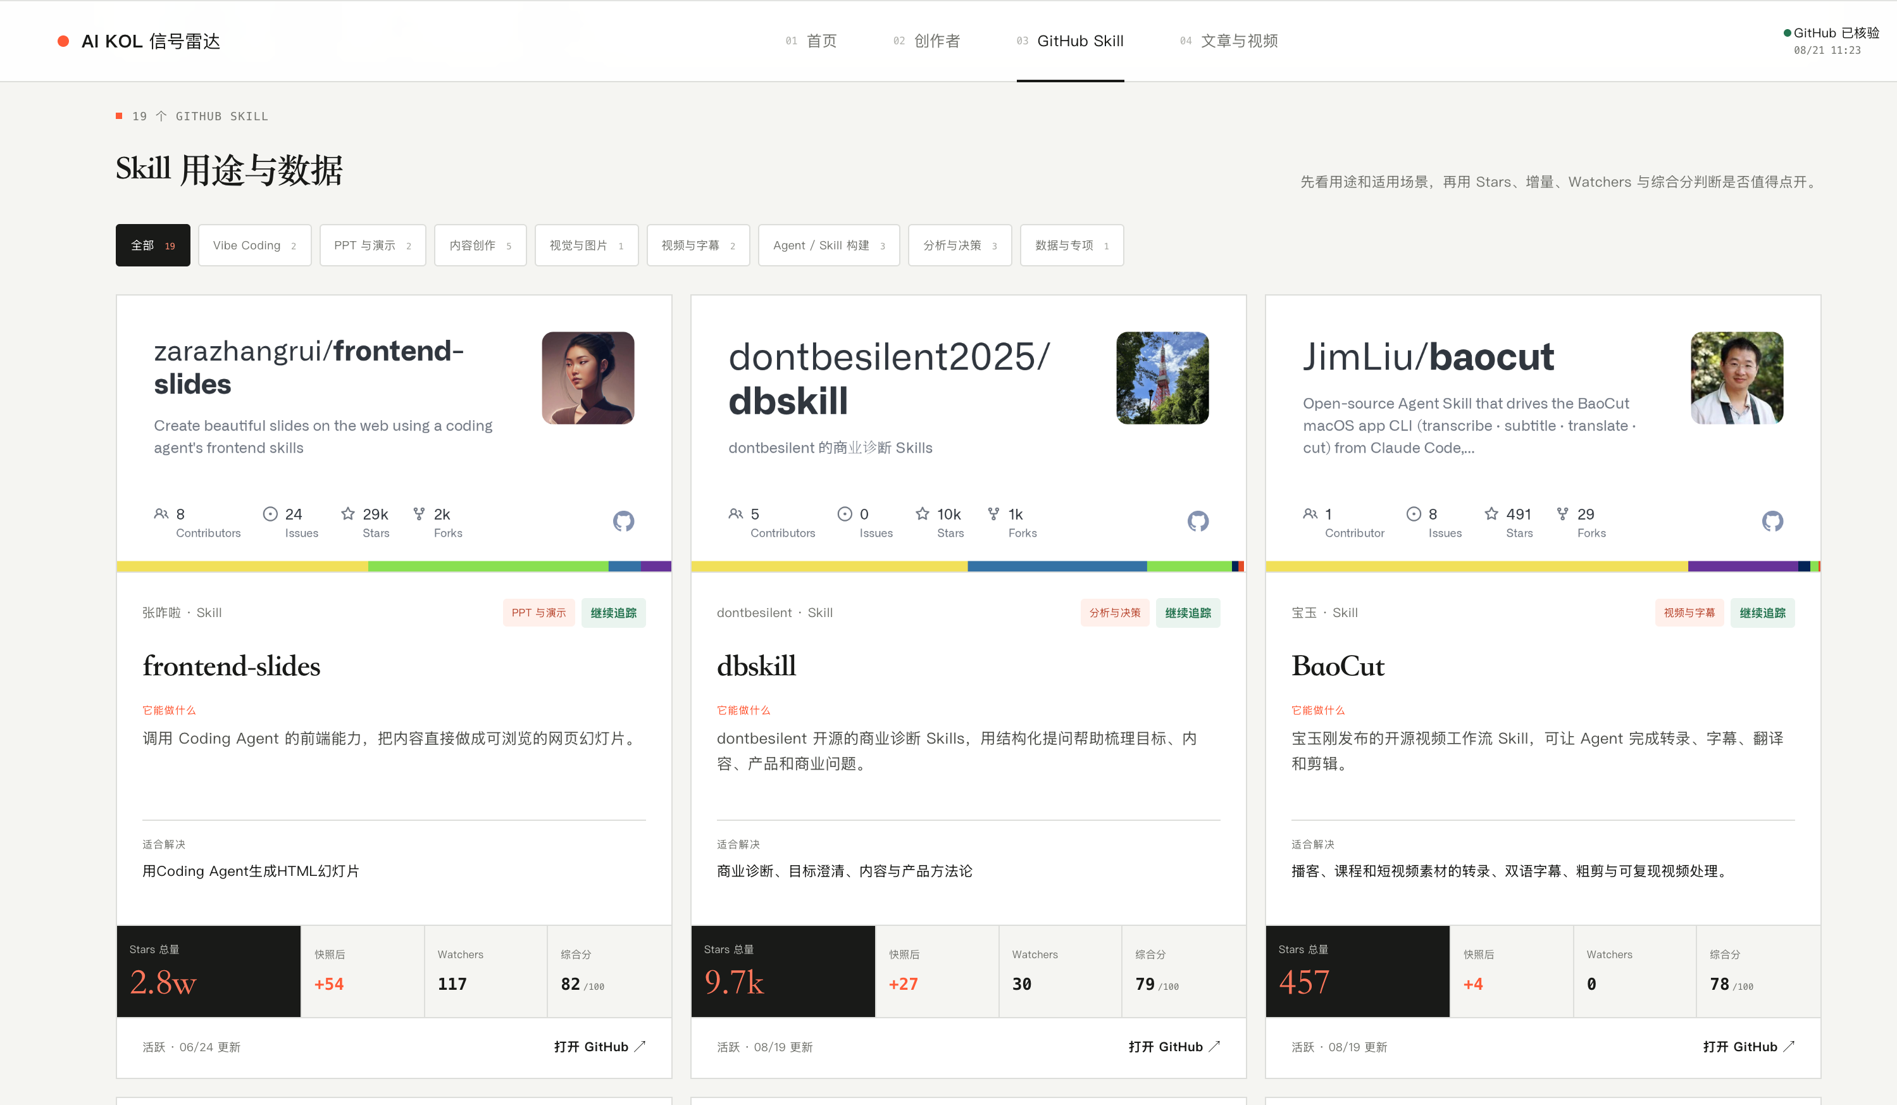Click contributor icon on baocut card

pyautogui.click(x=1310, y=513)
